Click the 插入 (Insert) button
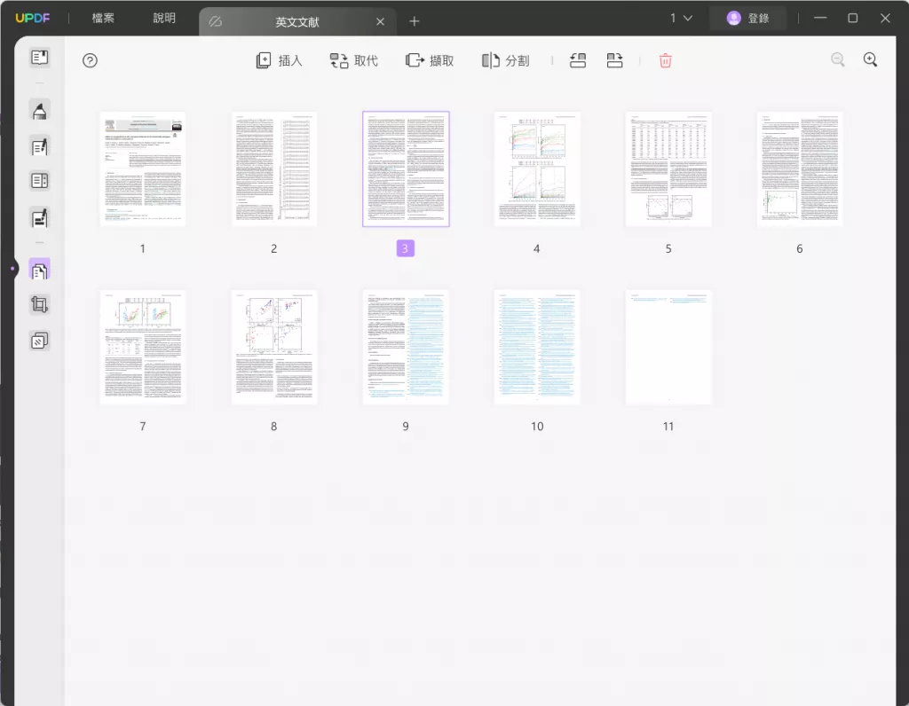This screenshot has width=909, height=706. point(280,61)
